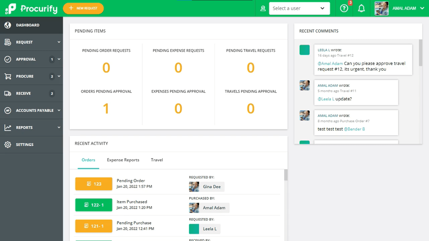Expand the Procure menu chevron
Screen dimensions: 429x241
coord(59,76)
